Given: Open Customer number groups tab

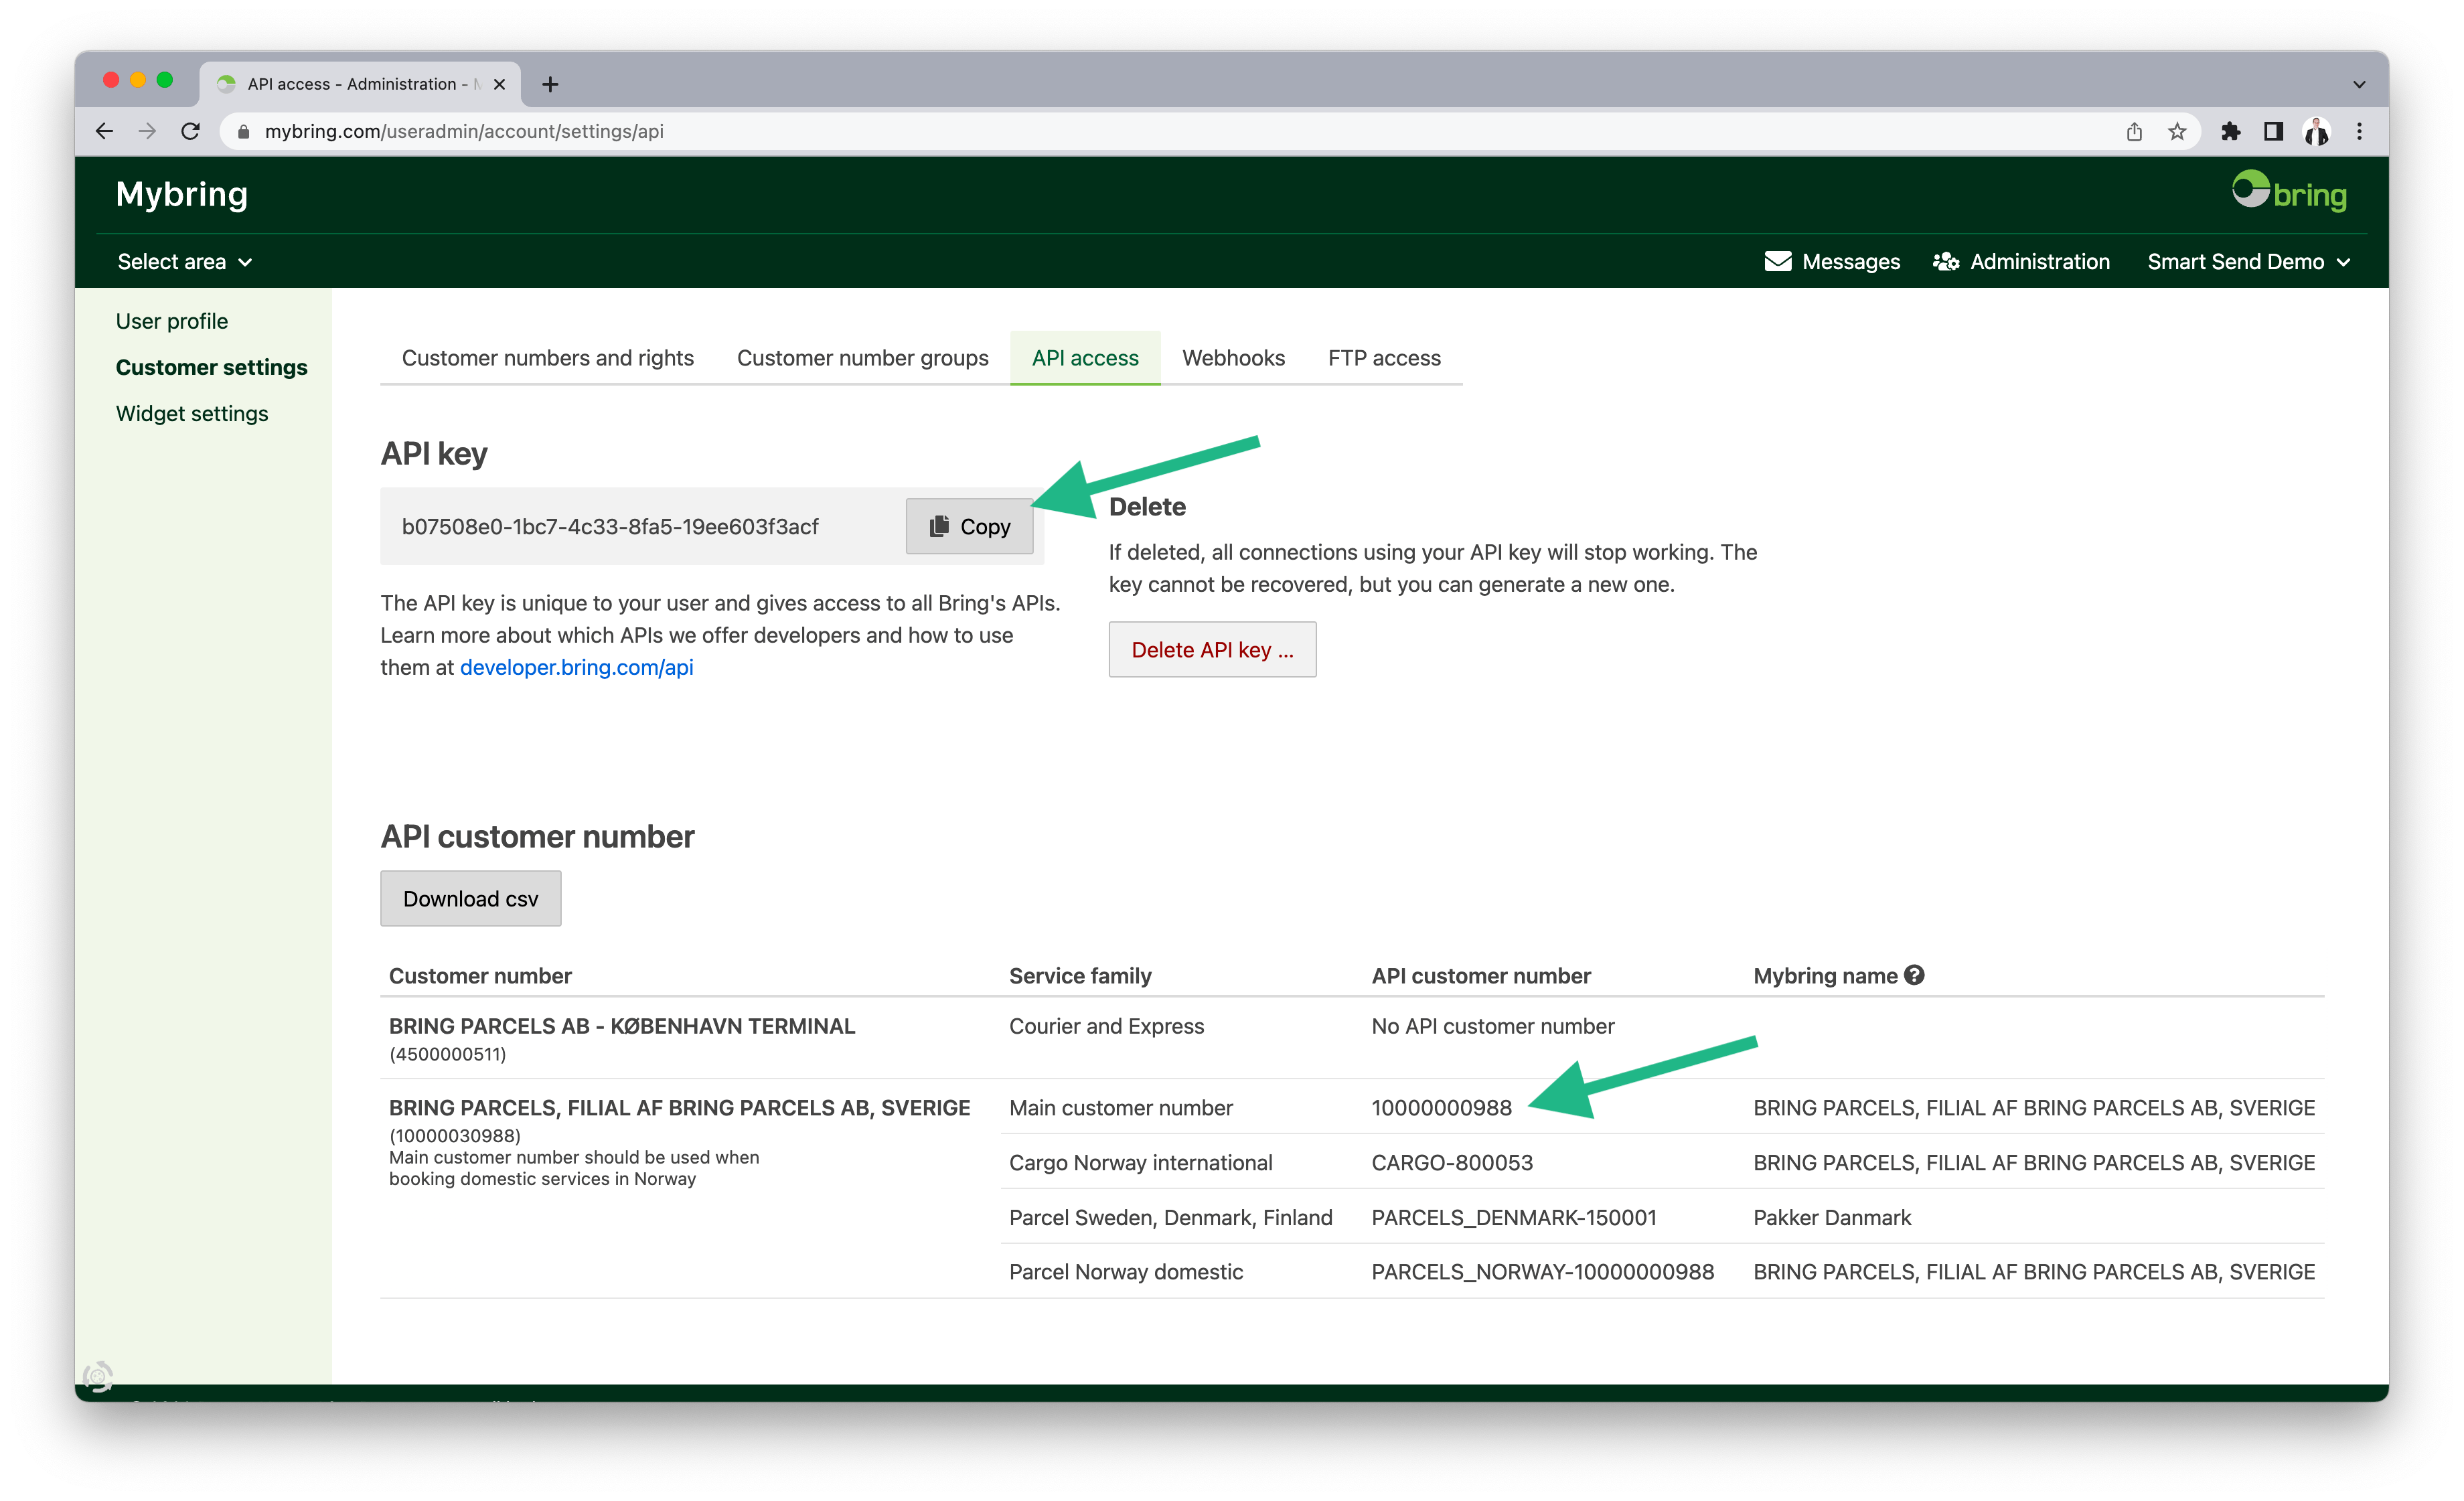Looking at the screenshot, I should (862, 358).
